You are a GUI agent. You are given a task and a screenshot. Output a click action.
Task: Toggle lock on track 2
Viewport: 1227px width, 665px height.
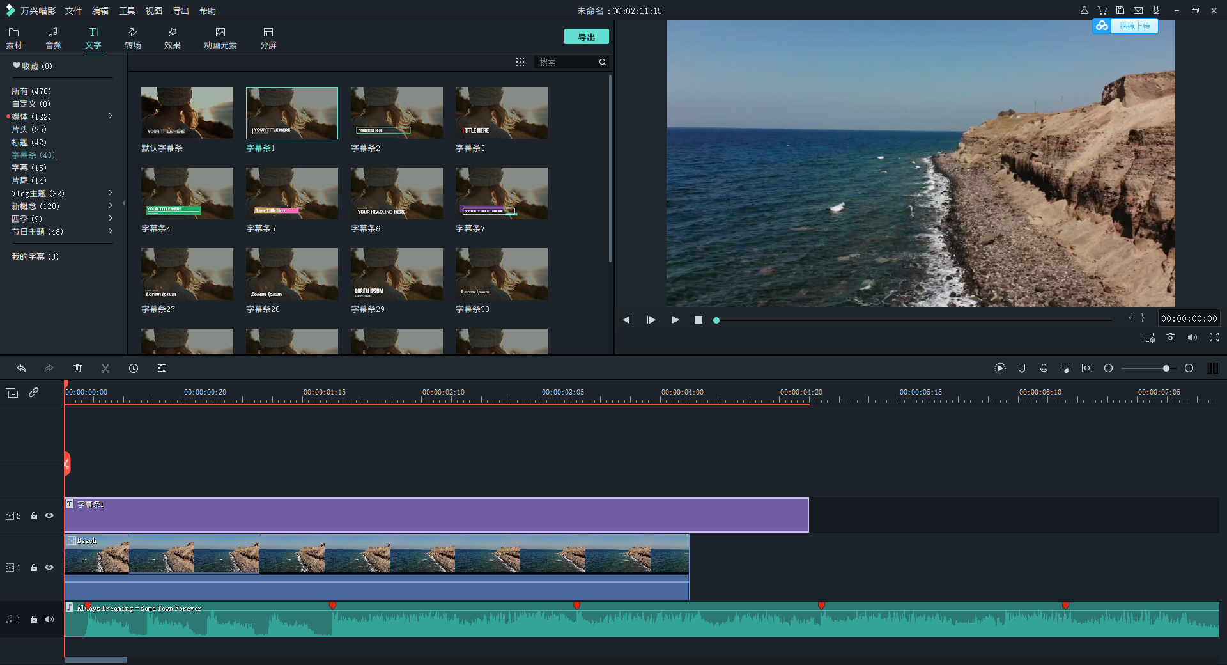point(34,516)
